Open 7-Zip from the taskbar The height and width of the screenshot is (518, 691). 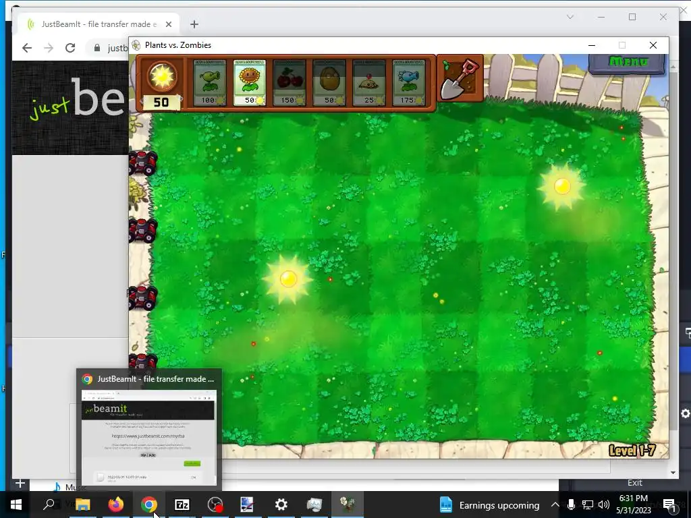coord(182,505)
